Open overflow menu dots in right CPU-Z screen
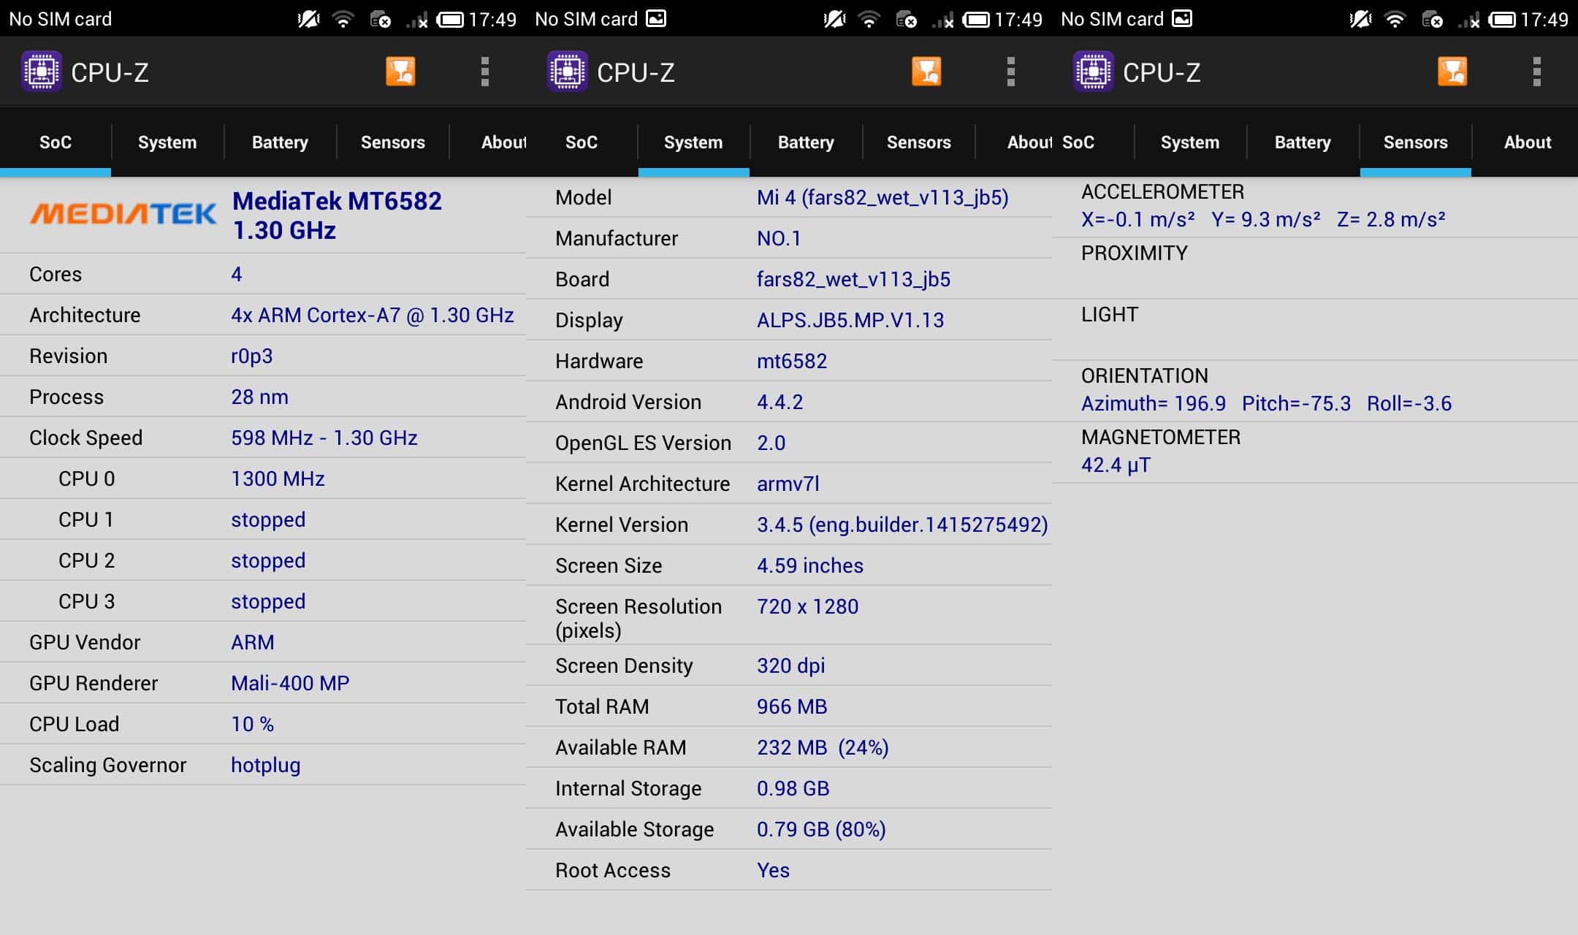Screen dimensions: 1578x935 (x=1536, y=72)
